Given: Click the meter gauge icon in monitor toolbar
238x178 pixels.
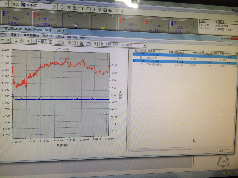Looking at the screenshot, I should (x=105, y=10).
